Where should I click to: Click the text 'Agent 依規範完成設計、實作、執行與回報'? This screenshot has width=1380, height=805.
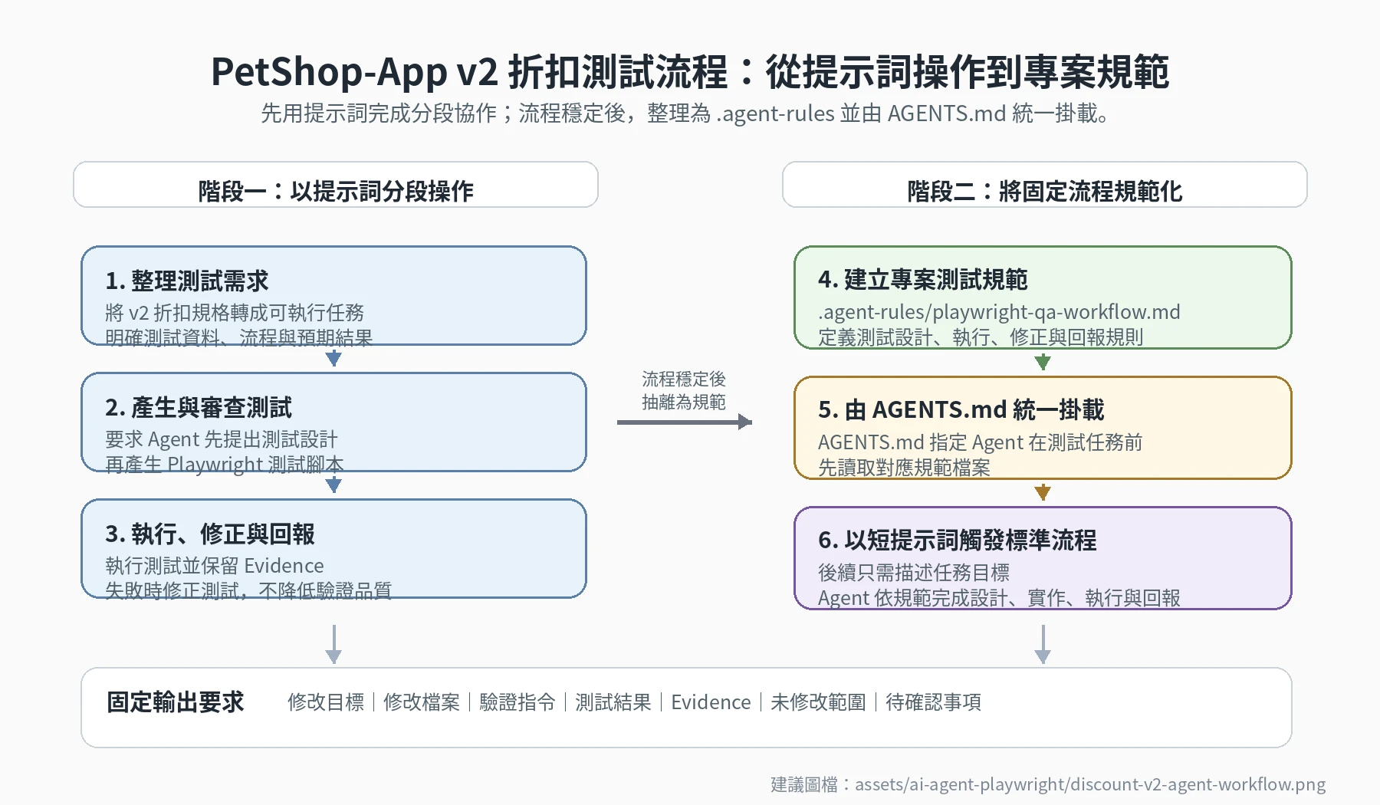click(999, 597)
